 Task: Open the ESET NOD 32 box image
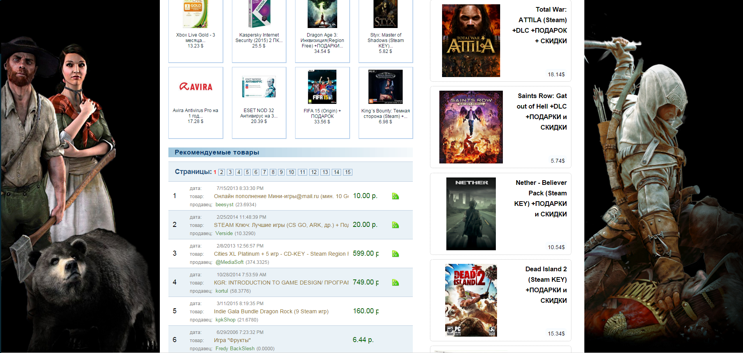click(259, 87)
